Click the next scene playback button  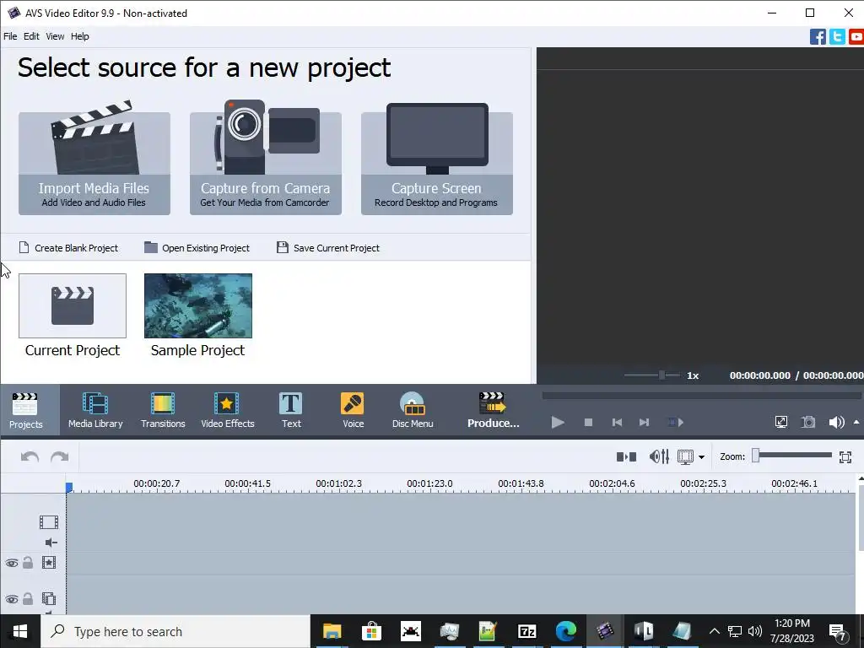[676, 423]
